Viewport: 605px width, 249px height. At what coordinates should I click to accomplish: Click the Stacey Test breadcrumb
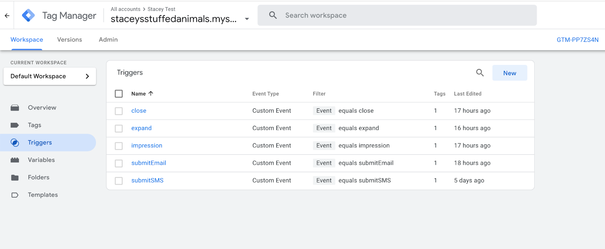(x=161, y=9)
